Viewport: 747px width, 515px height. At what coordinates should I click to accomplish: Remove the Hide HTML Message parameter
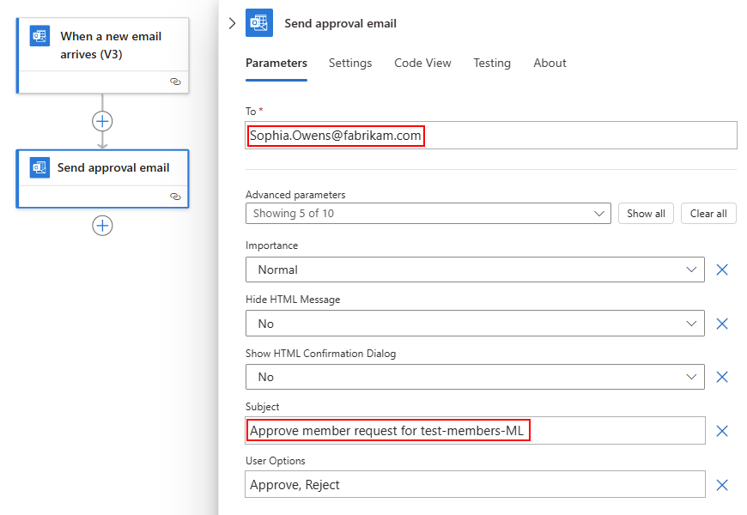tap(722, 324)
